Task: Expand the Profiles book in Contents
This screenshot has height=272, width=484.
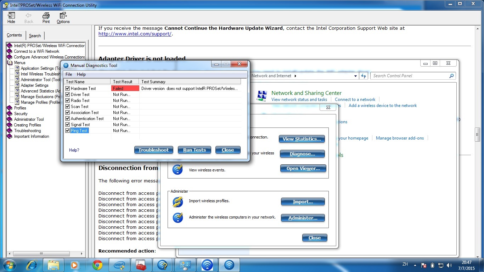Action: (10, 108)
